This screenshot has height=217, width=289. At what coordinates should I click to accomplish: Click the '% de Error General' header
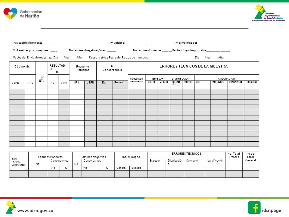pos(250,157)
